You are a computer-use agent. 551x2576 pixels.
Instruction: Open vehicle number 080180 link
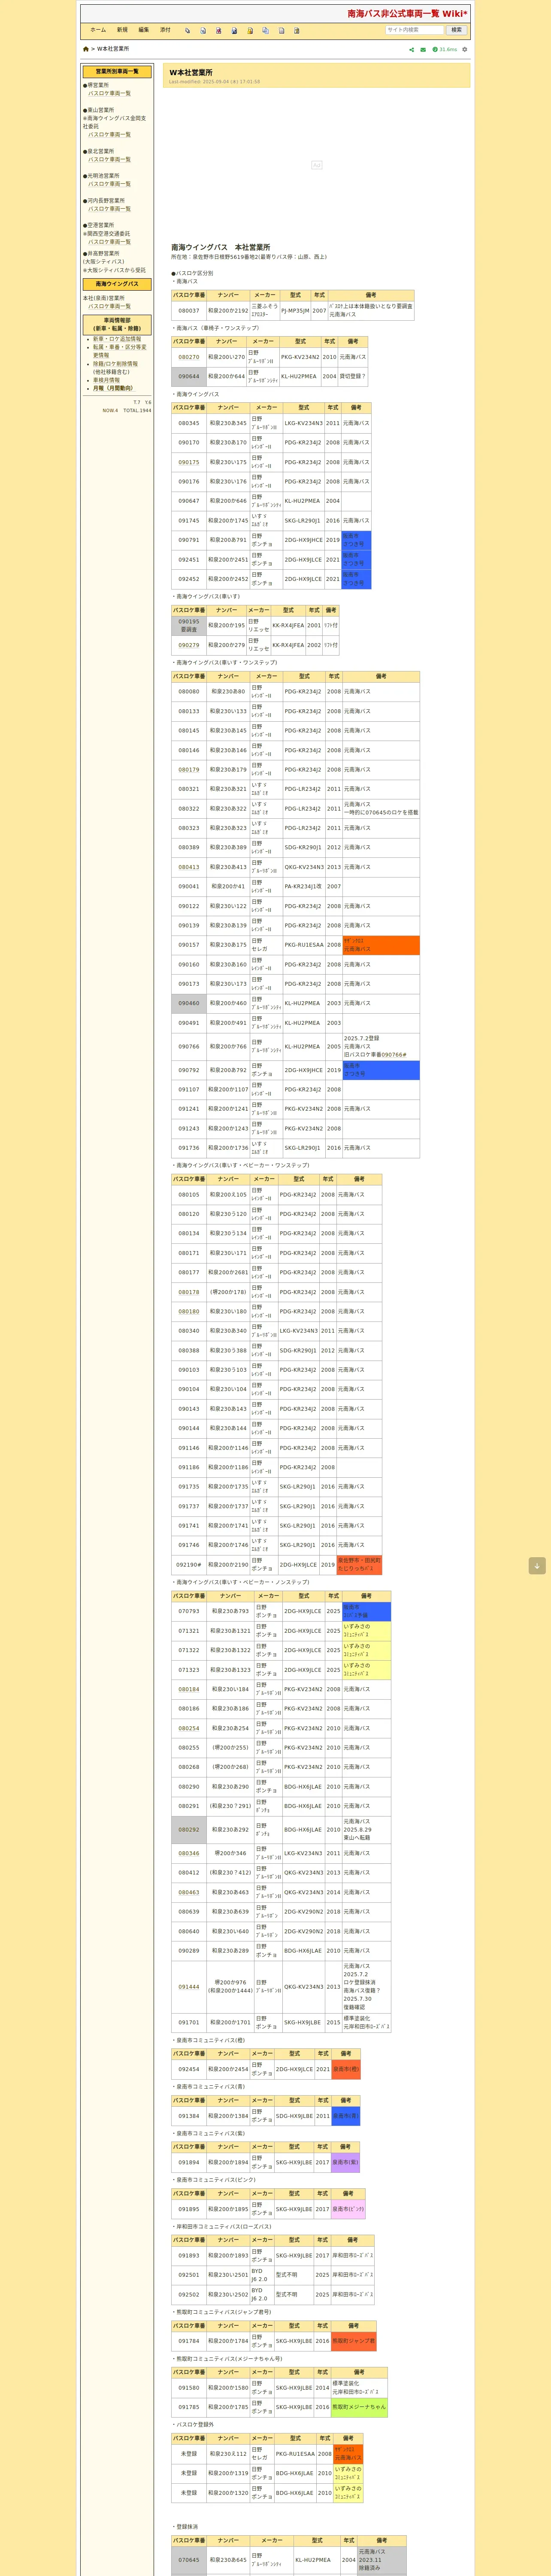[x=189, y=1311]
